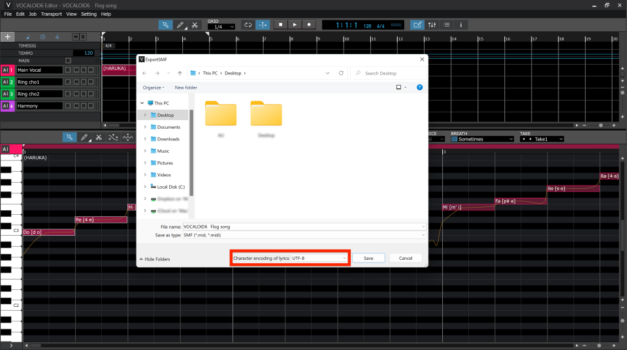This screenshot has width=627, height=350.
Task: Add a new track with plus button
Action: pos(8,37)
